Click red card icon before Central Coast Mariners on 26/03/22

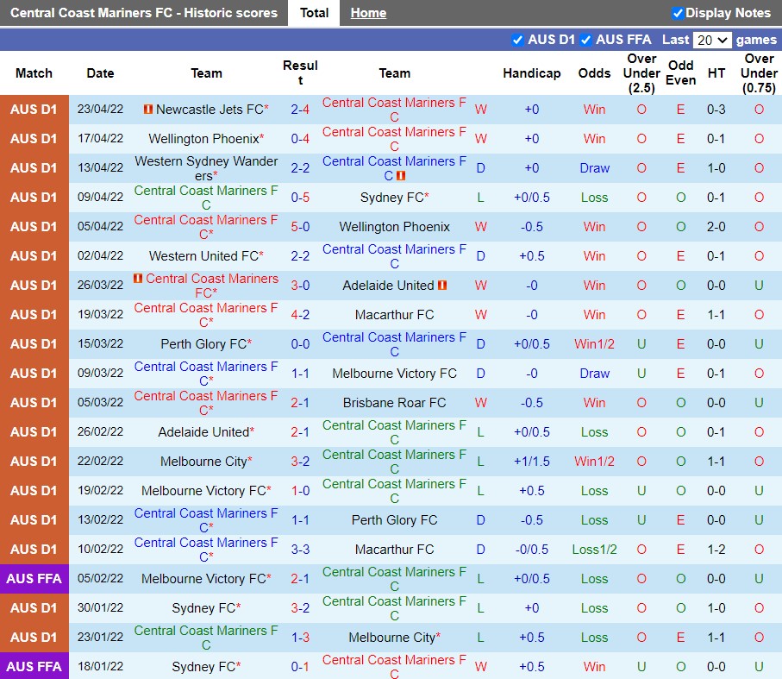[138, 279]
